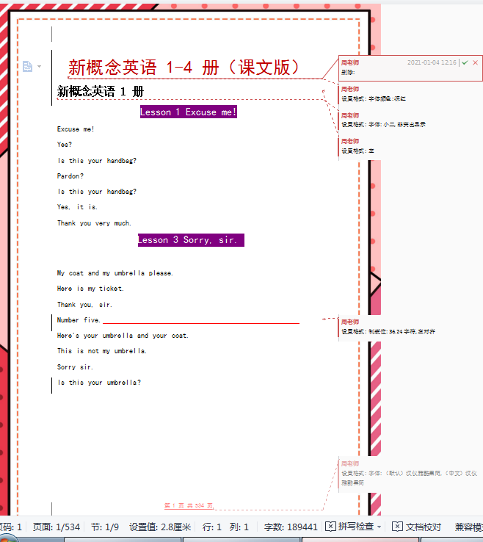Click the 文档校对 proofreading icon
The image size is (483, 542).
[x=397, y=527]
